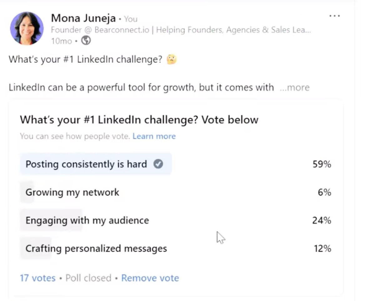Open Mona Juneja's profile photo

tap(27, 28)
